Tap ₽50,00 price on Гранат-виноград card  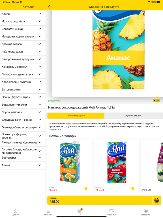(100, 190)
